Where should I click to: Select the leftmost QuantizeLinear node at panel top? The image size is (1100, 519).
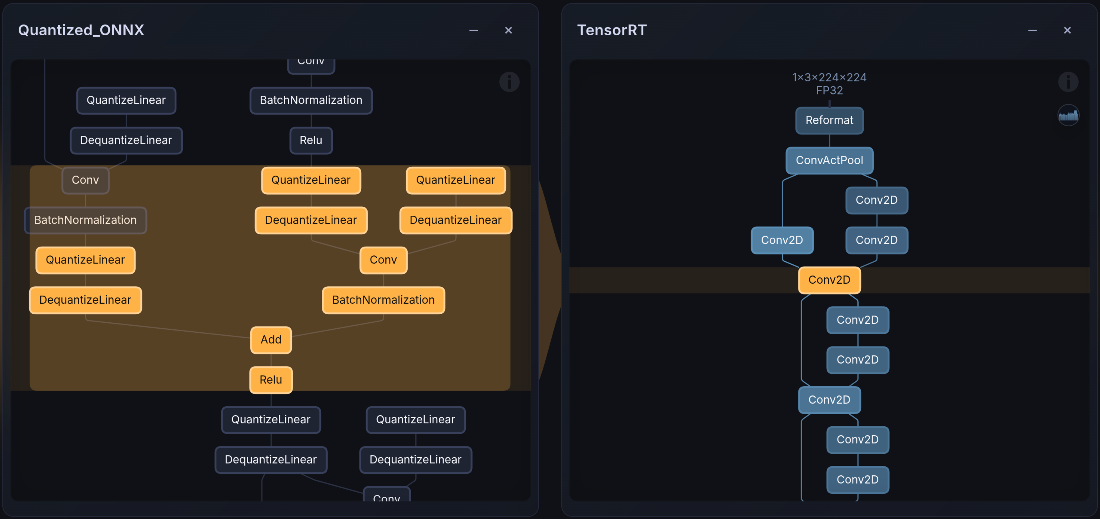pos(126,100)
